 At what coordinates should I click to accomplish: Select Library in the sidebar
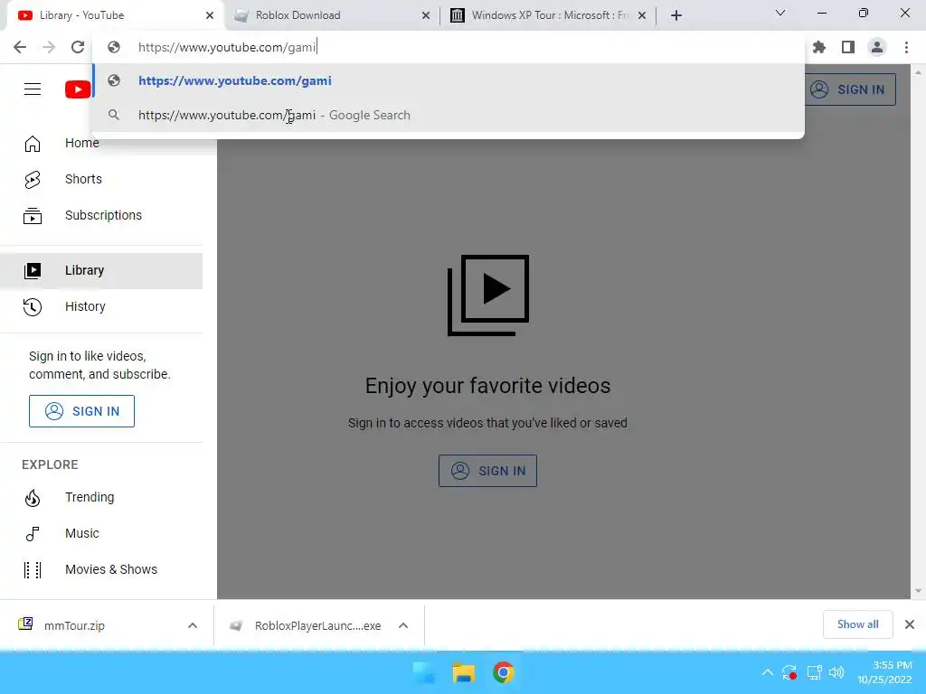[x=101, y=270]
